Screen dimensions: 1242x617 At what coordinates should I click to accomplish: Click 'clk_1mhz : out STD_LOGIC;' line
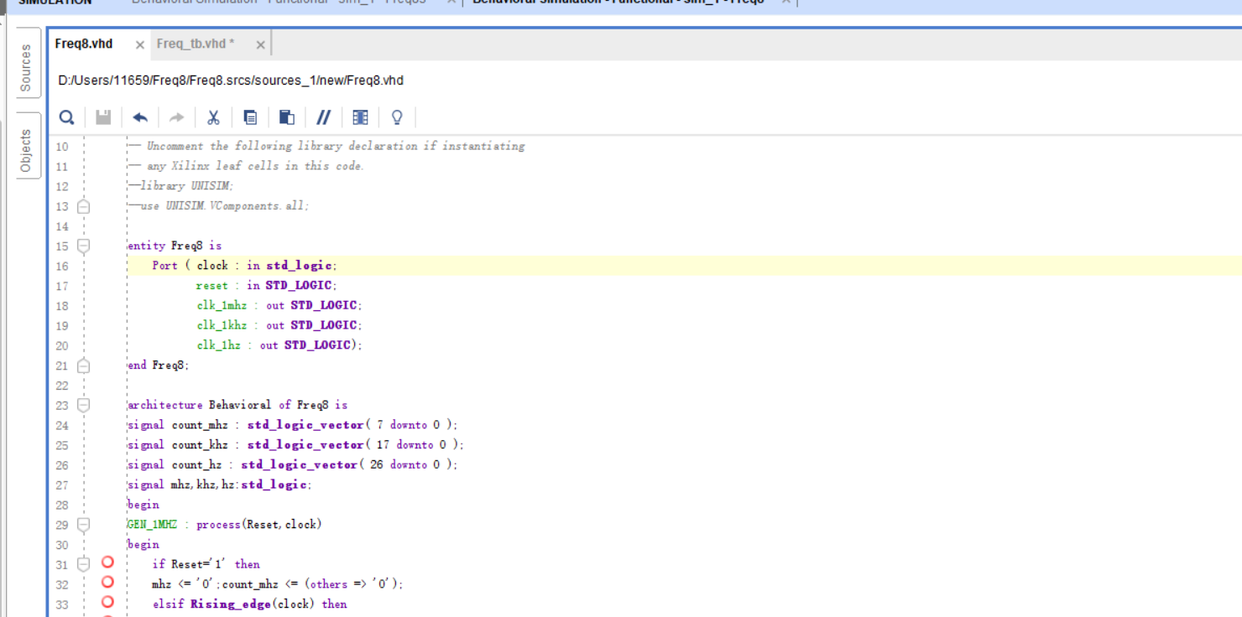[279, 305]
